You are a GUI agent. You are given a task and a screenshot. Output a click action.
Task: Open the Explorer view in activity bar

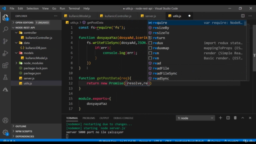[5, 17]
